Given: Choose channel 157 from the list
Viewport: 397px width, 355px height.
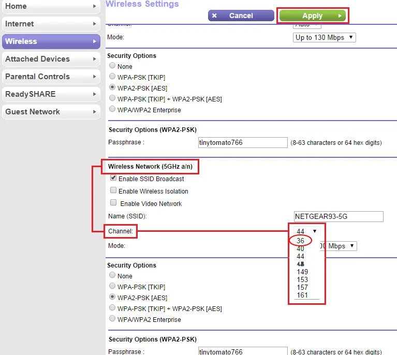Looking at the screenshot, I should (302, 288).
